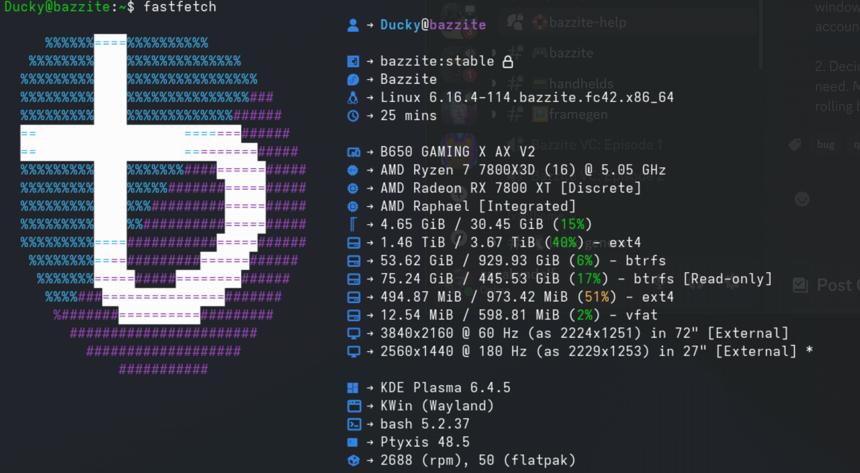Click the image icon next to bazzite:stable
Screen dimensions: 860x473
(353, 61)
